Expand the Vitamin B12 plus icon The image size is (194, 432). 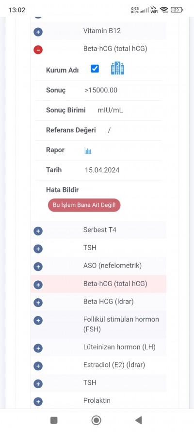click(38, 32)
